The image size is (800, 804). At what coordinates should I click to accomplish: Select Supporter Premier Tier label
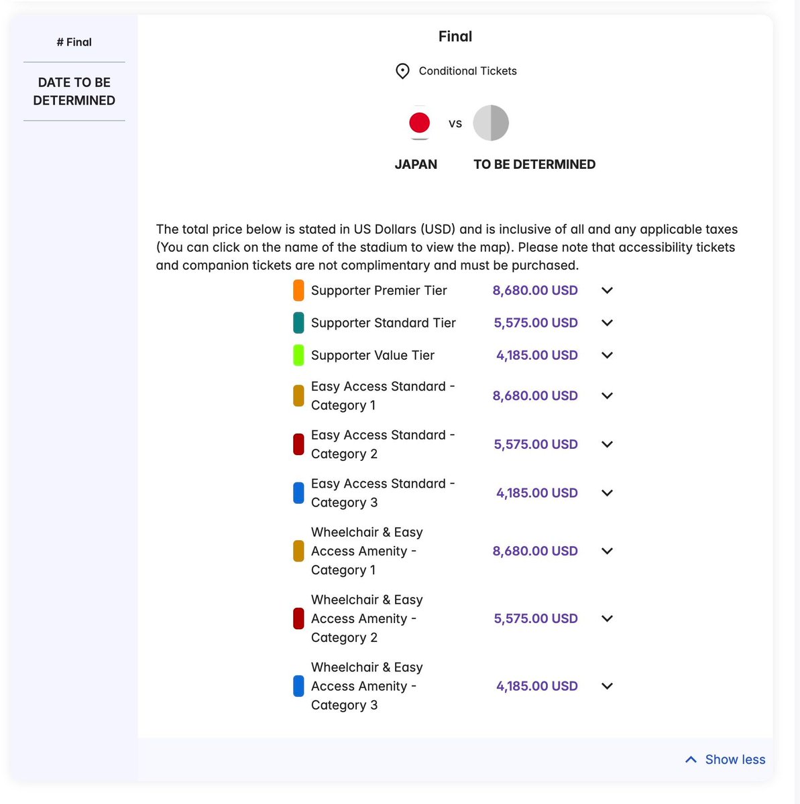(x=379, y=290)
